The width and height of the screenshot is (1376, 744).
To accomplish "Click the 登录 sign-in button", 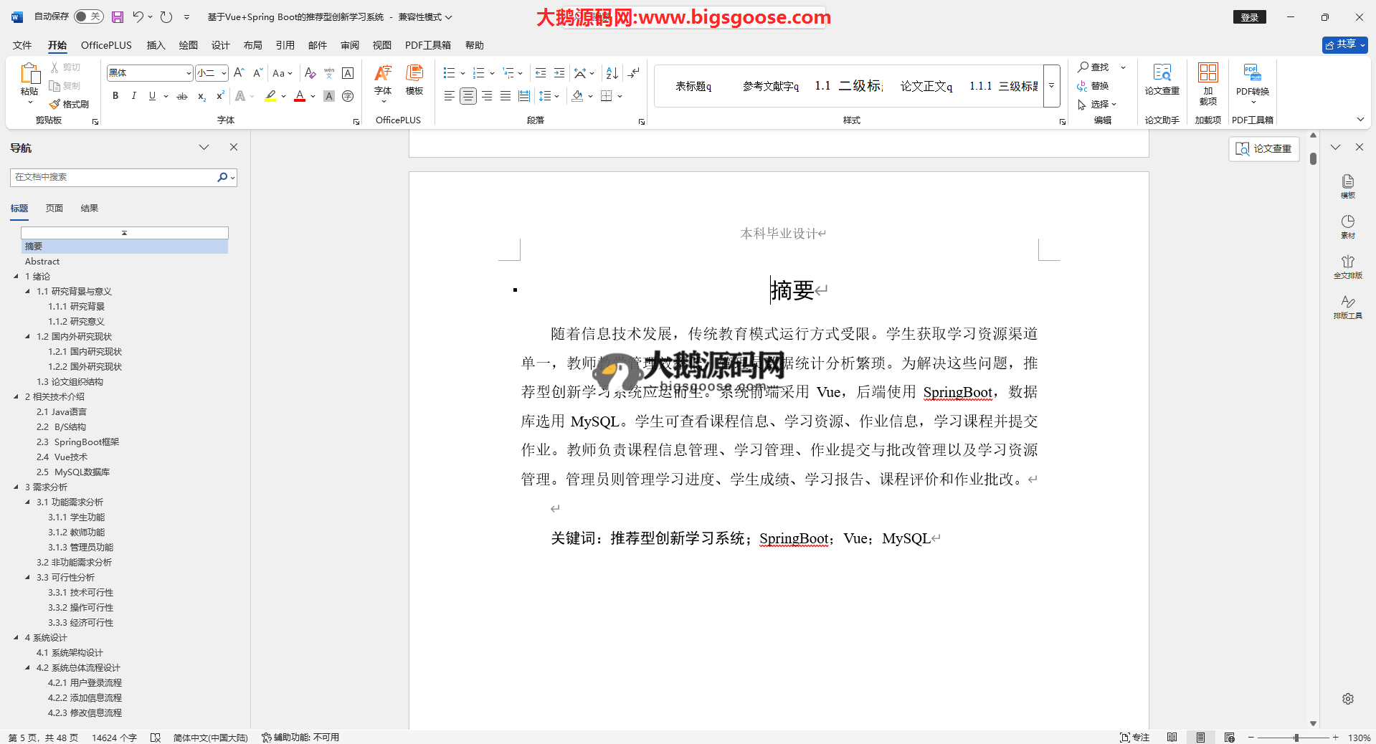I will coord(1249,17).
